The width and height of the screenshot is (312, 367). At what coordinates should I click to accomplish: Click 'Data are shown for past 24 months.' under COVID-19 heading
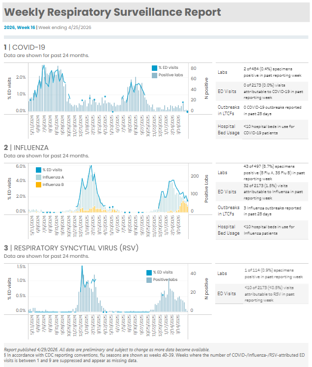tap(47, 56)
